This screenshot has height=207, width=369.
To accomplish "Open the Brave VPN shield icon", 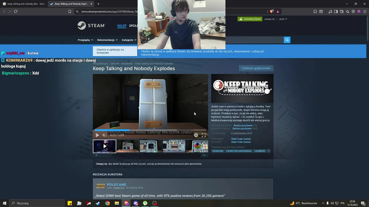I will click(x=353, y=11).
